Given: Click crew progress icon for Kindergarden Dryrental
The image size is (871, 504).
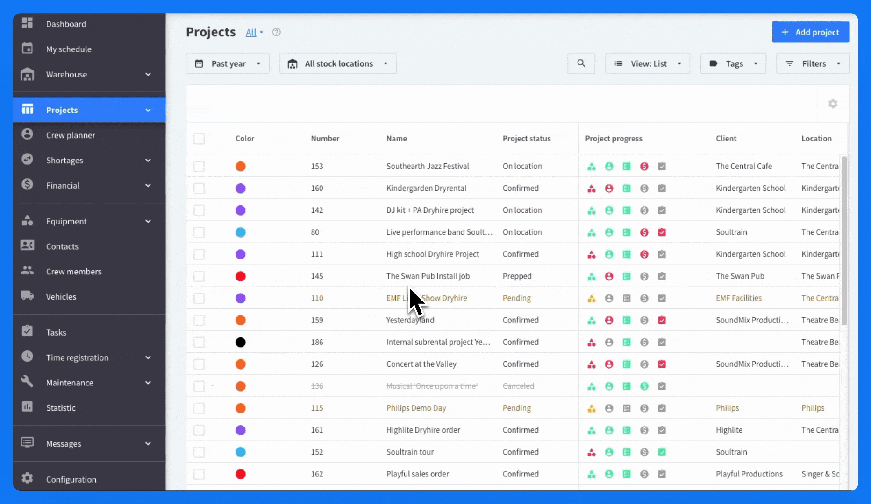Looking at the screenshot, I should click(609, 189).
